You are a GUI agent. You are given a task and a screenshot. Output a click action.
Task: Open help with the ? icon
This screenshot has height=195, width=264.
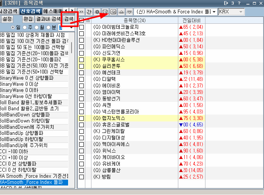coord(239,3)
